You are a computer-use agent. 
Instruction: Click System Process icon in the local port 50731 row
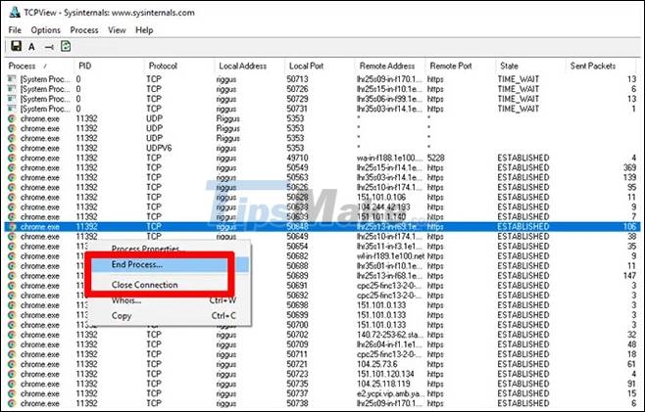point(12,108)
